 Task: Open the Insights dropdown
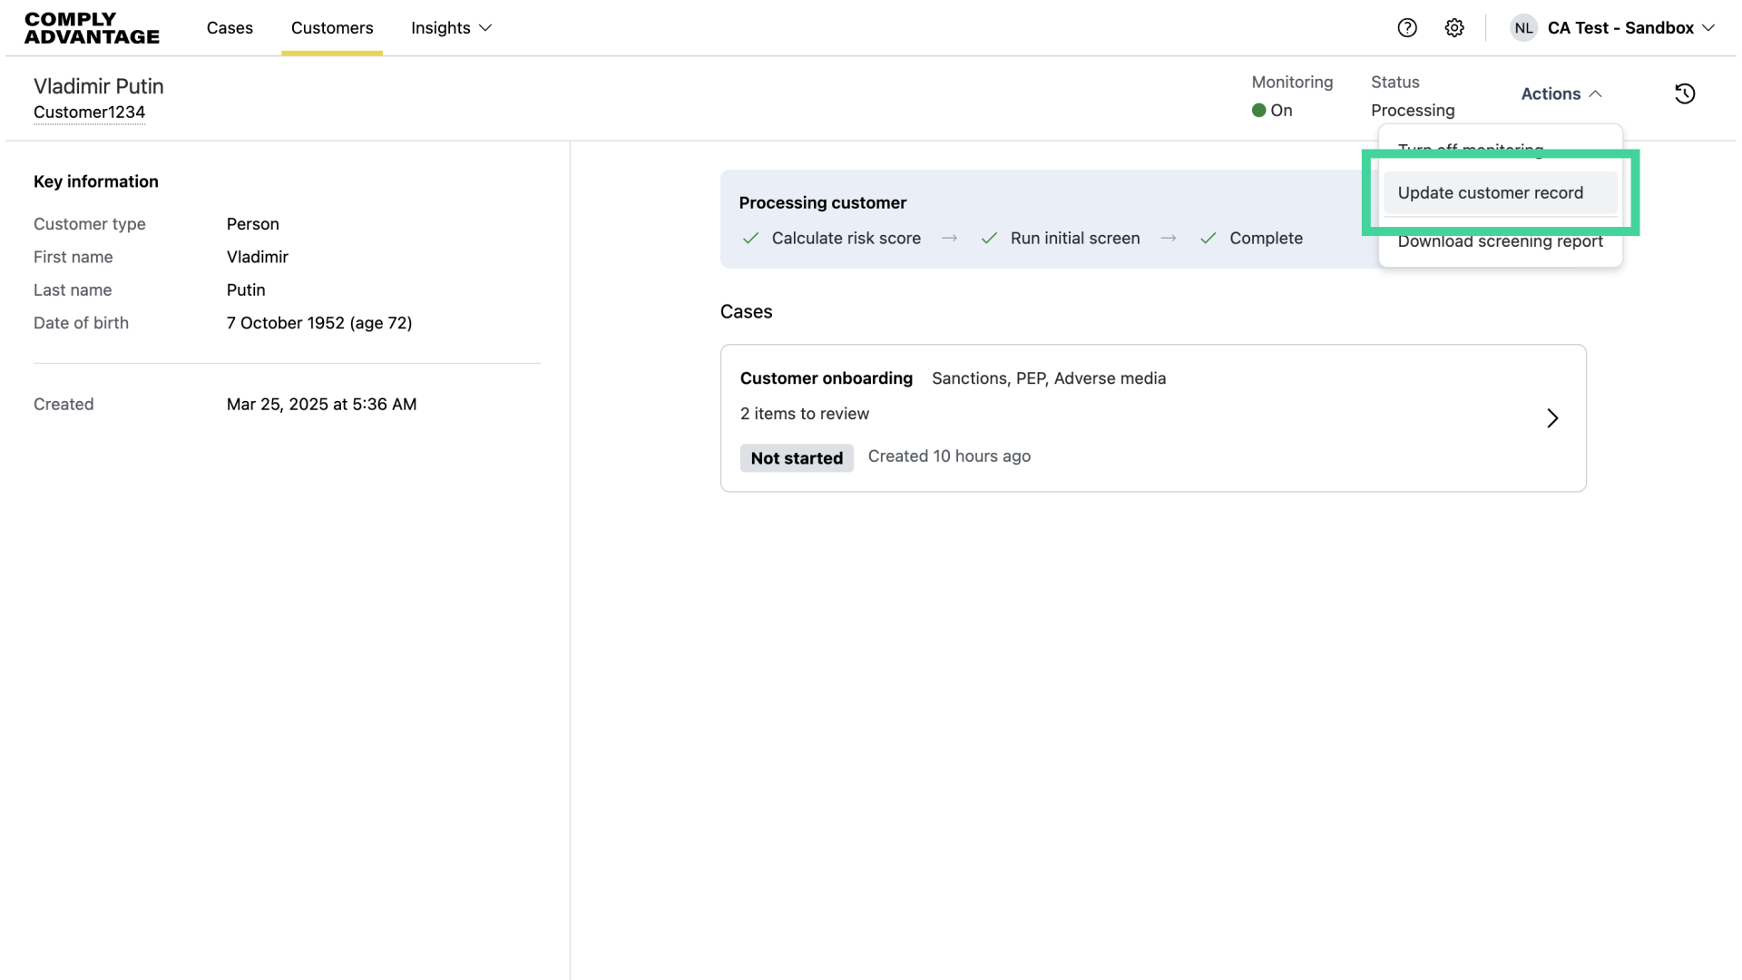point(451,28)
